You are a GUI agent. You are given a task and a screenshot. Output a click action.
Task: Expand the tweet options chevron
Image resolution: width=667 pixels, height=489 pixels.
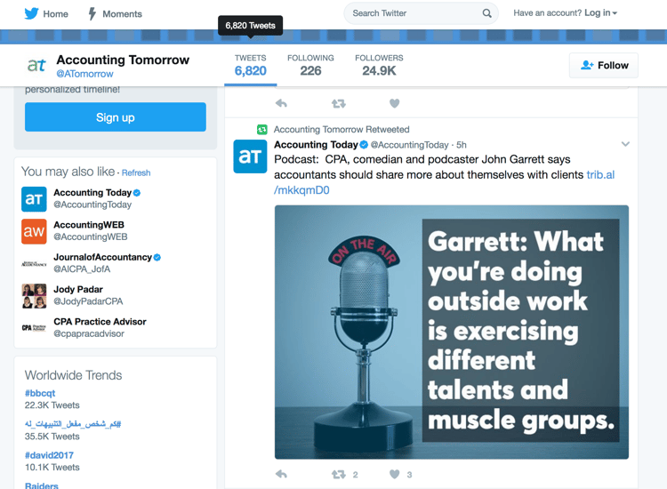coord(625,144)
